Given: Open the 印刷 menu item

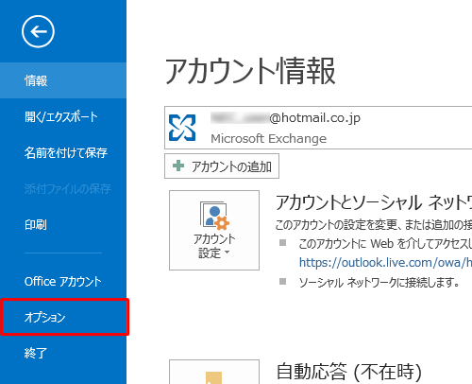Looking at the screenshot, I should coord(63,225).
